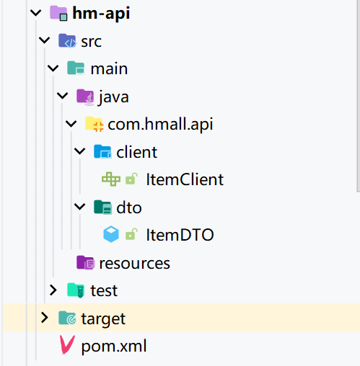Select the com.hmall.api package label

coord(160,125)
